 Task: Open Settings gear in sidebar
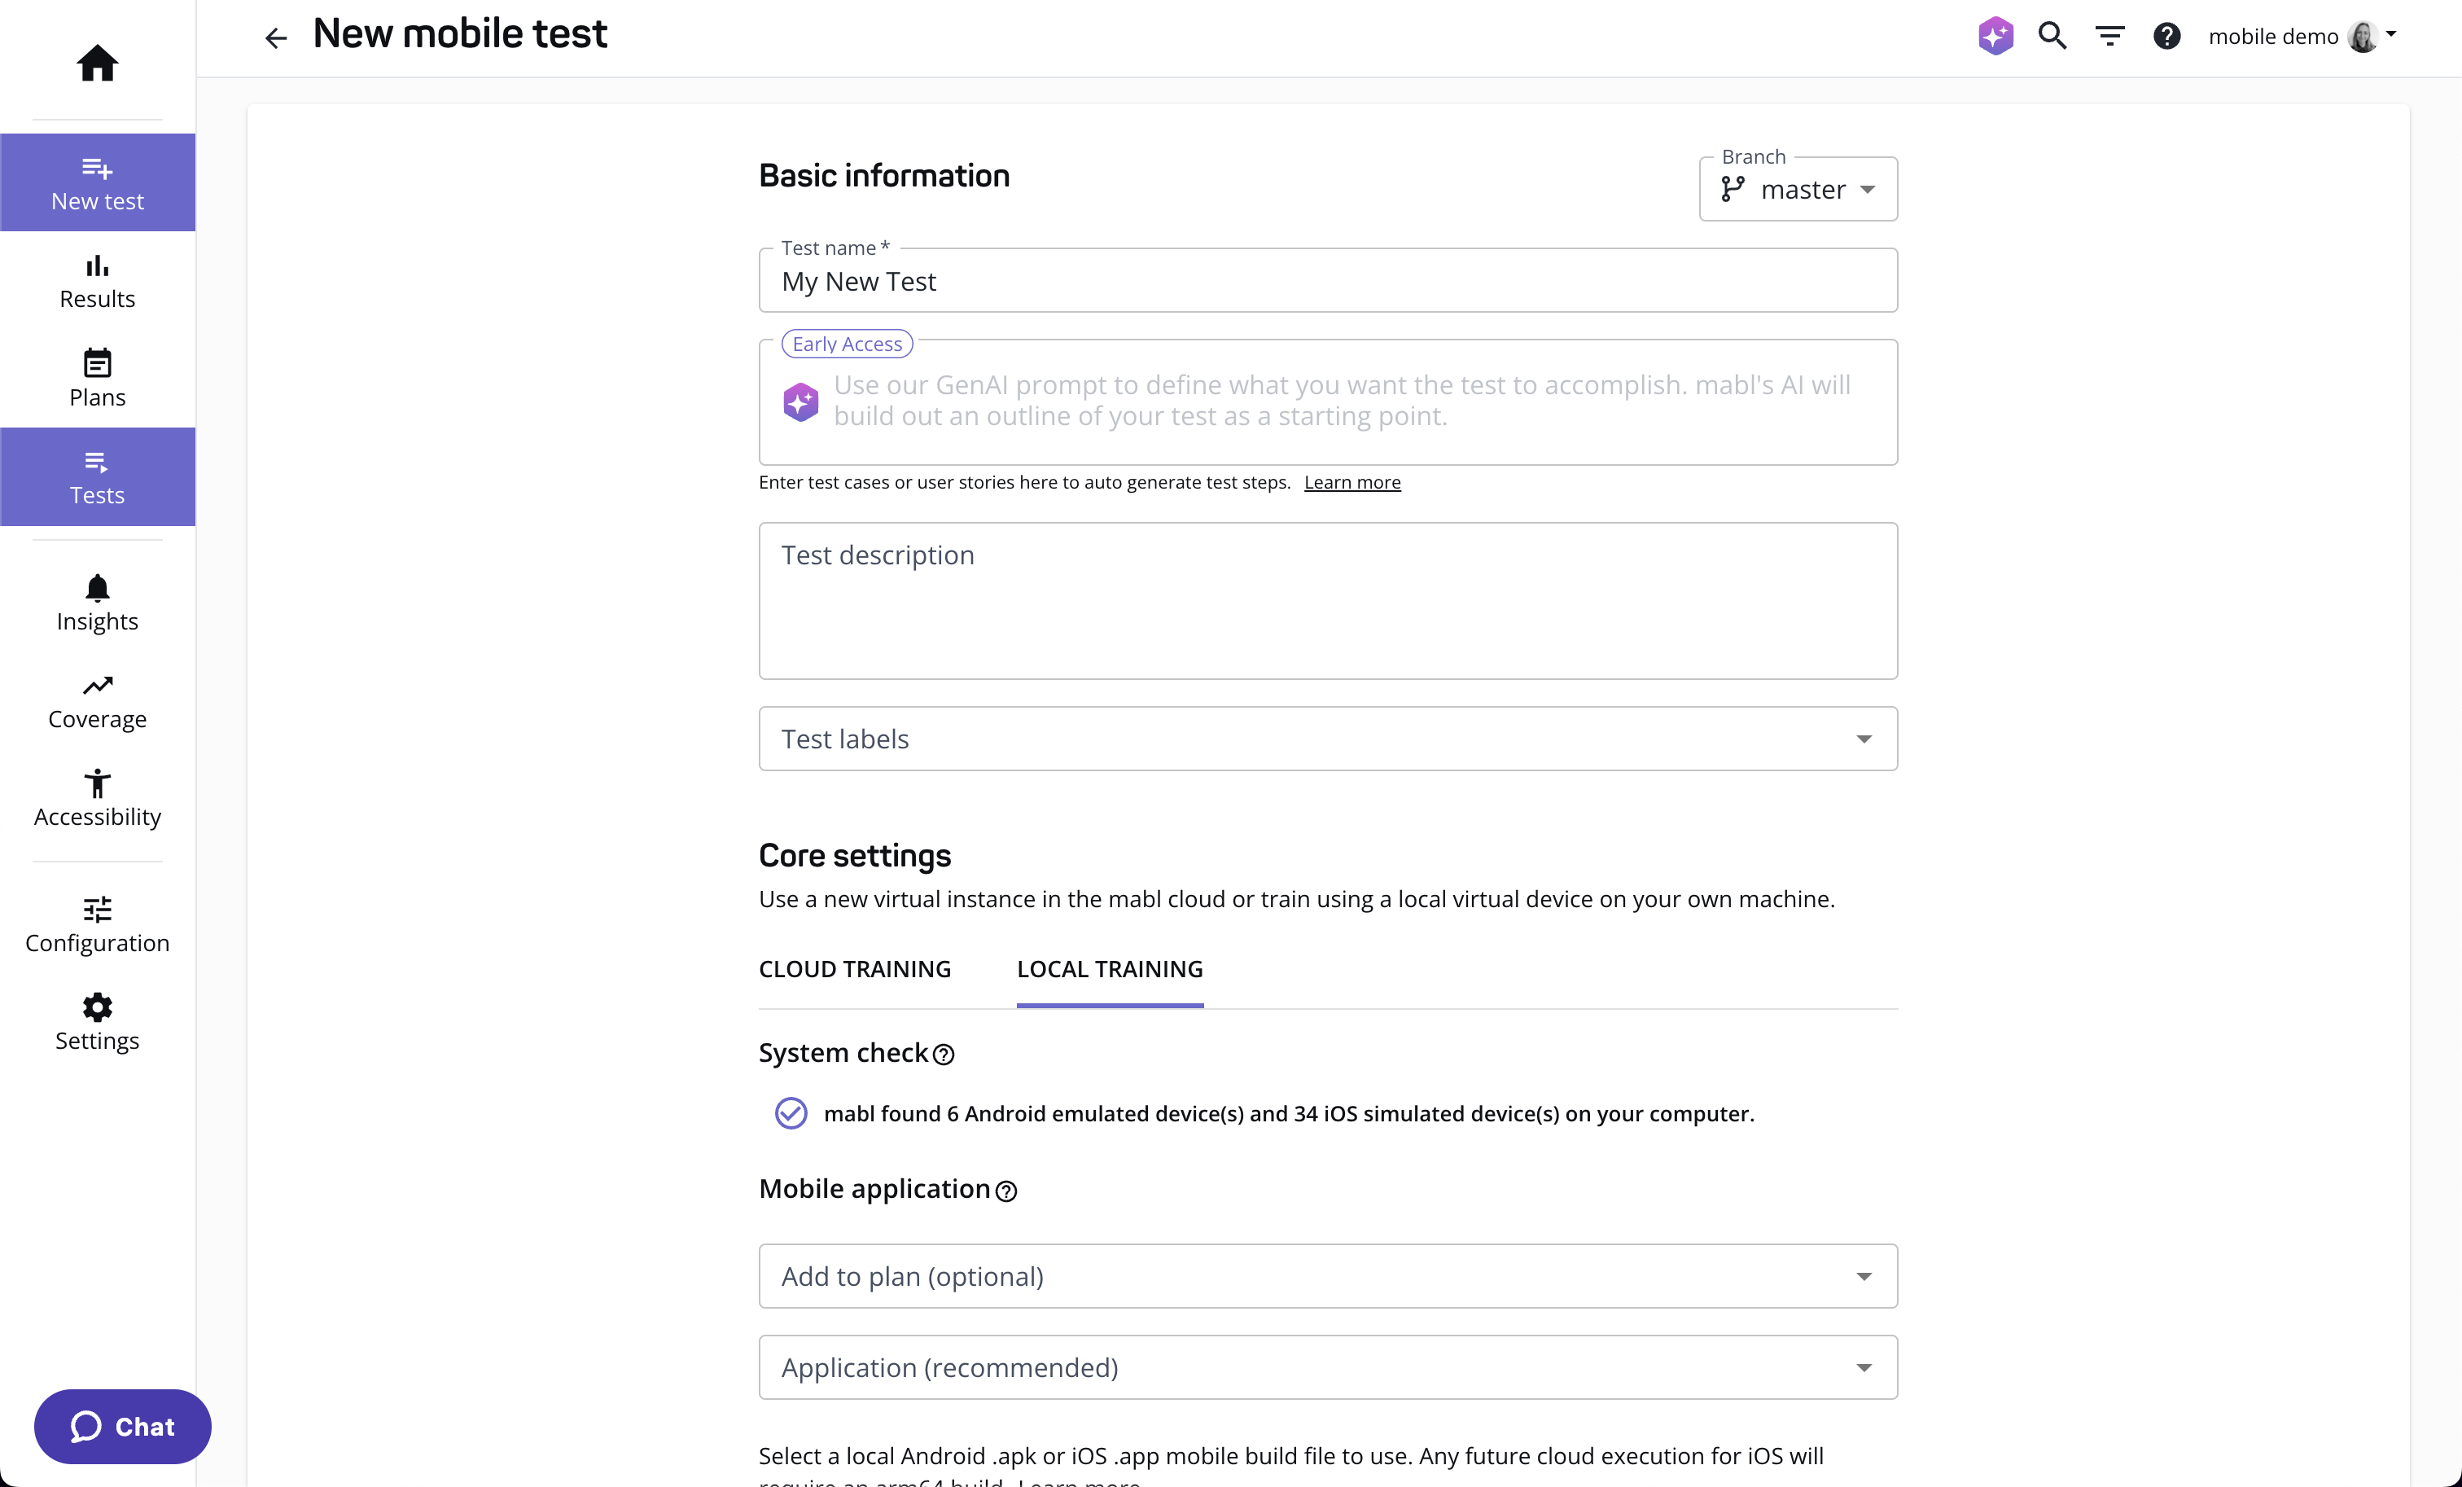[x=97, y=1022]
